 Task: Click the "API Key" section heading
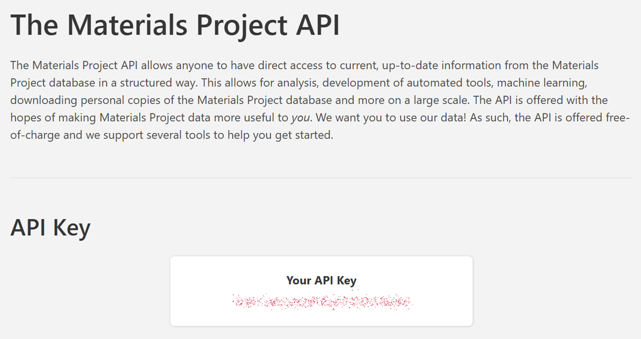point(50,228)
